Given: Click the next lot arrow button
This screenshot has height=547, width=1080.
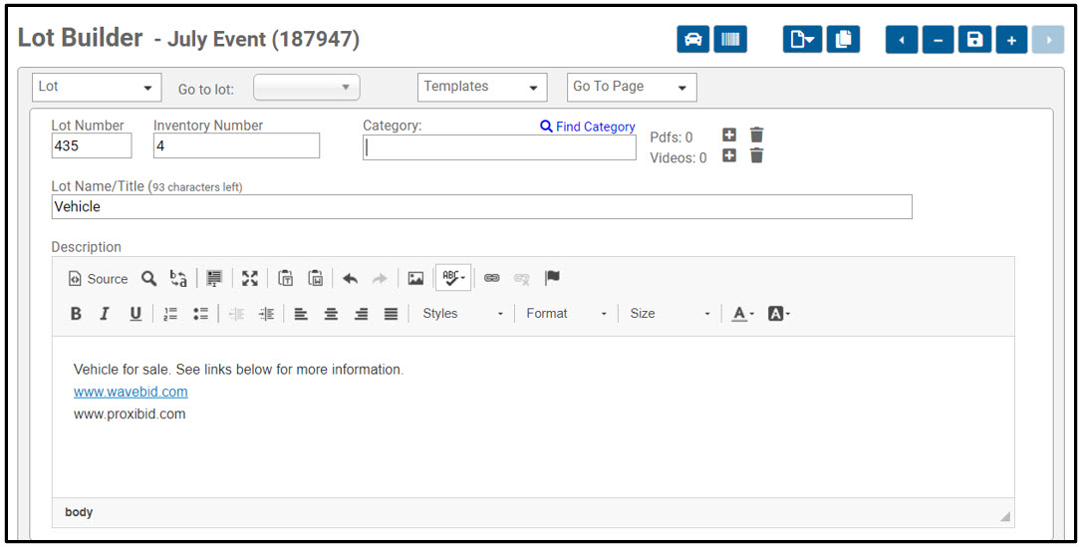Looking at the screenshot, I should click(x=1048, y=40).
